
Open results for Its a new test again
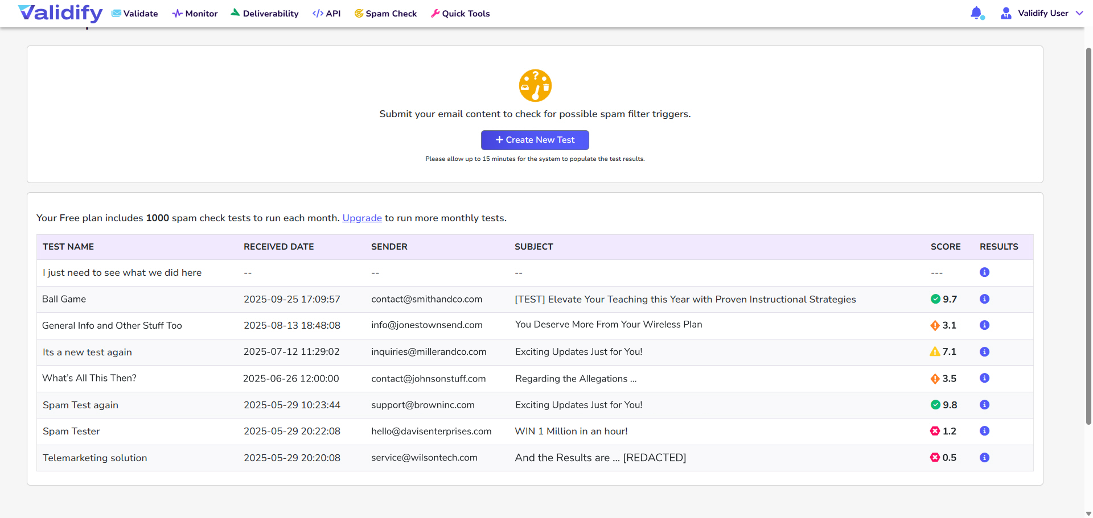(x=984, y=352)
